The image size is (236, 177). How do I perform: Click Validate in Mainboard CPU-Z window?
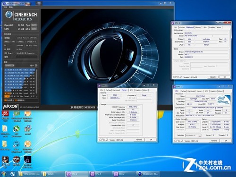click(x=212, y=77)
